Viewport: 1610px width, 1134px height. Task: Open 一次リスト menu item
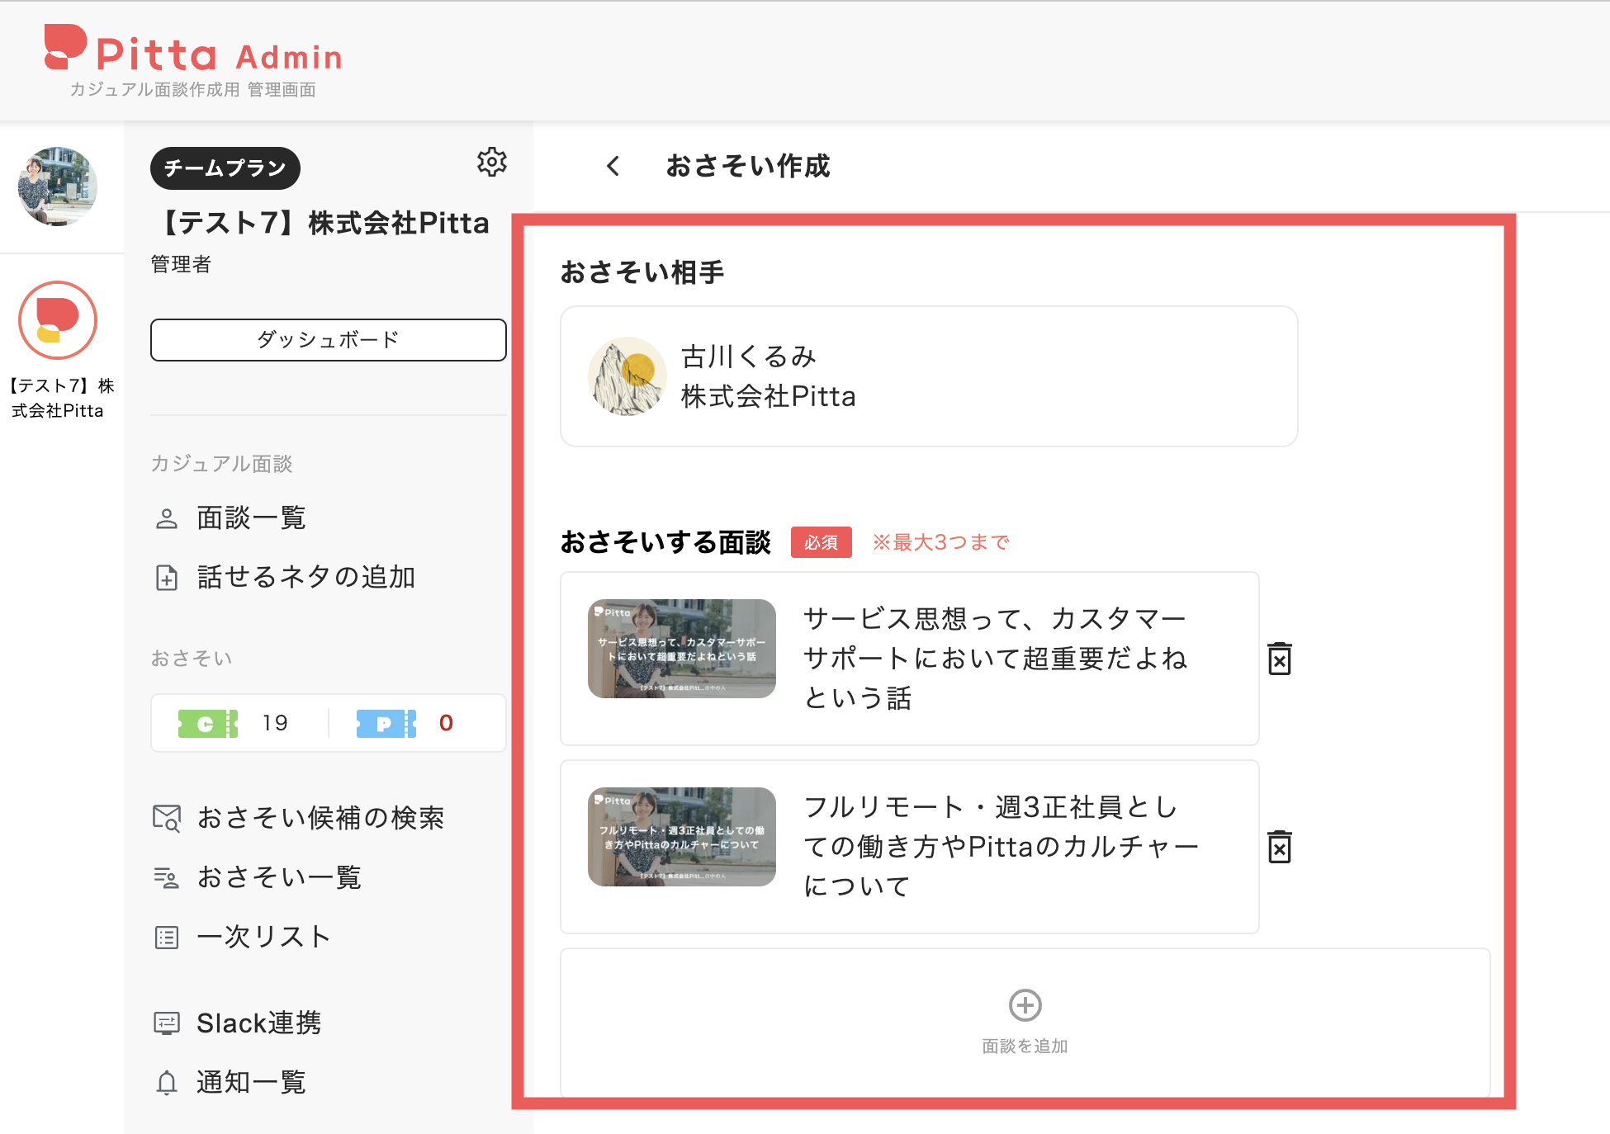[264, 936]
